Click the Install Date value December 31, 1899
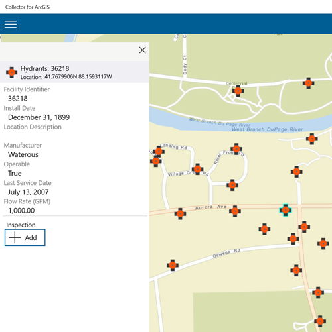 (39, 117)
